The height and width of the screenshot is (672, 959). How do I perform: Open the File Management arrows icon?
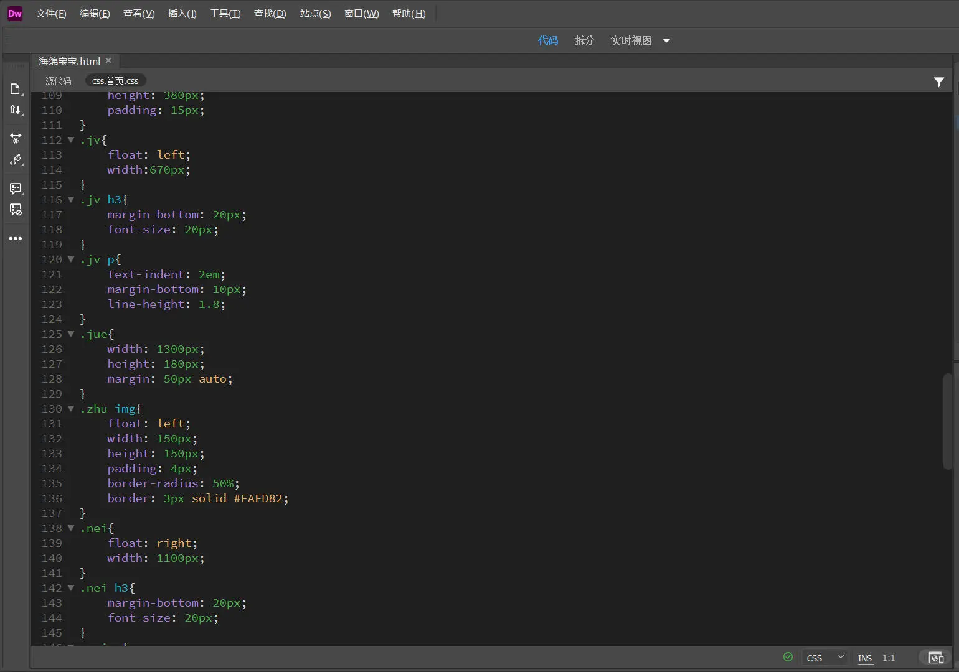point(16,110)
